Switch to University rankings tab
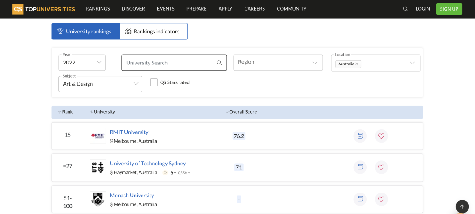This screenshot has height=214, width=475. 86,32
